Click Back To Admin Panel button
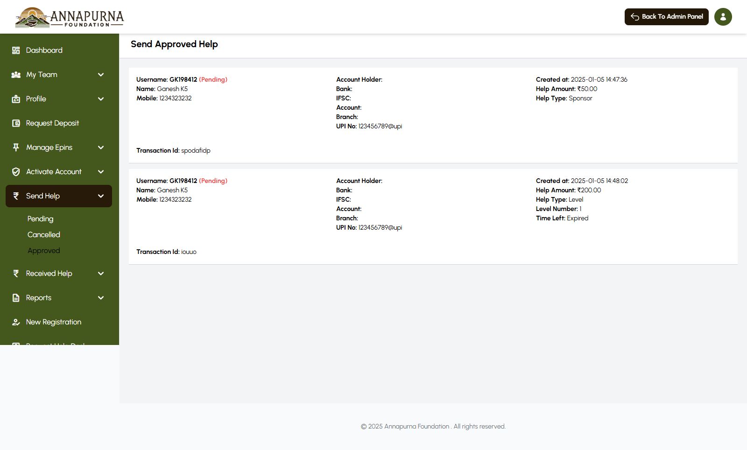Image resolution: width=747 pixels, height=450 pixels. coord(666,17)
